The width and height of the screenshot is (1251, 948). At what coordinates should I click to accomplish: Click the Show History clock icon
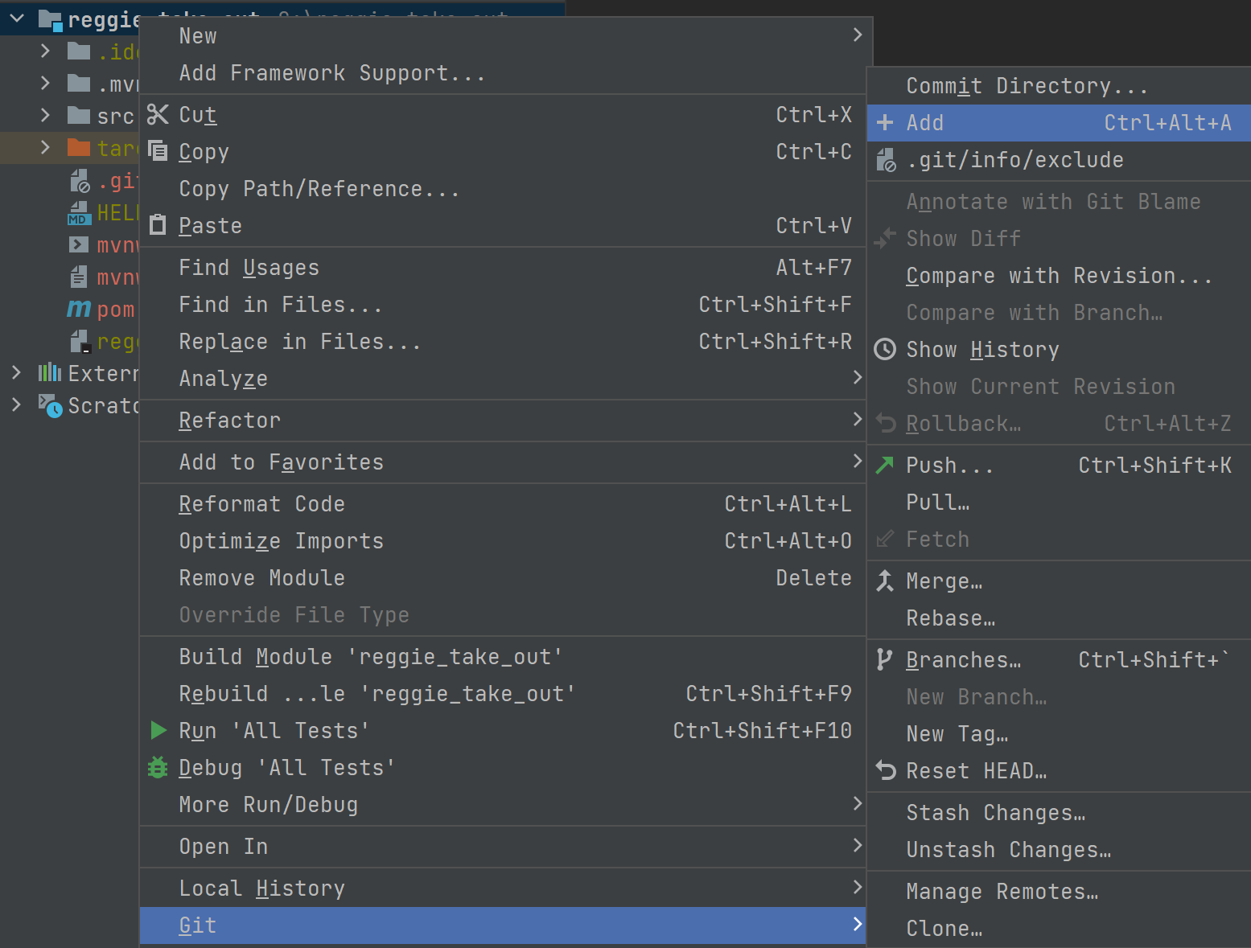point(885,349)
